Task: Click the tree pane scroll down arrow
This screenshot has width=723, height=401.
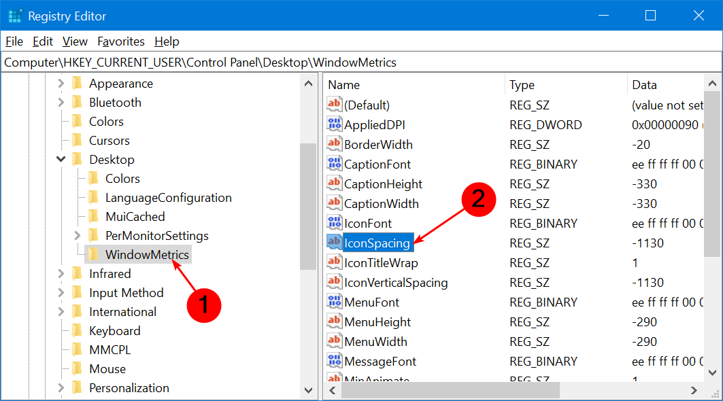Action: tap(309, 390)
